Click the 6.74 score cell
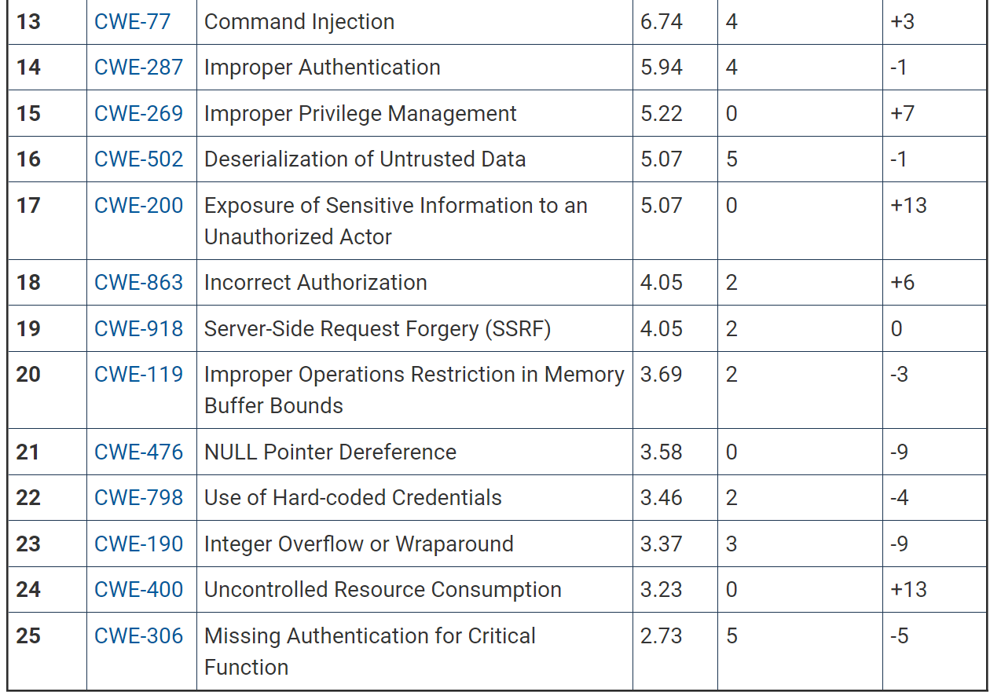 (662, 21)
